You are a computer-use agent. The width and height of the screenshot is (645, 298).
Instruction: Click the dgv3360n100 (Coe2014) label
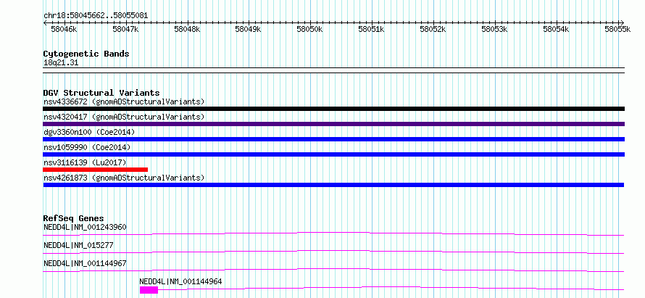[x=89, y=132]
